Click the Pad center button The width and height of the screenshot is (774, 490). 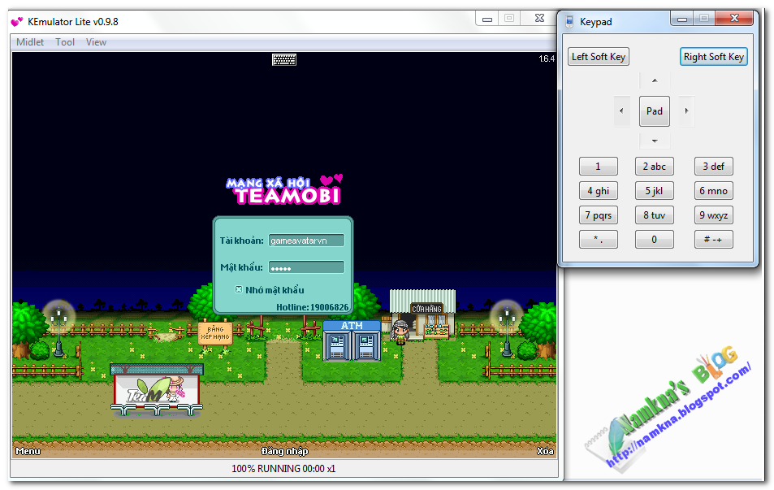(x=655, y=111)
